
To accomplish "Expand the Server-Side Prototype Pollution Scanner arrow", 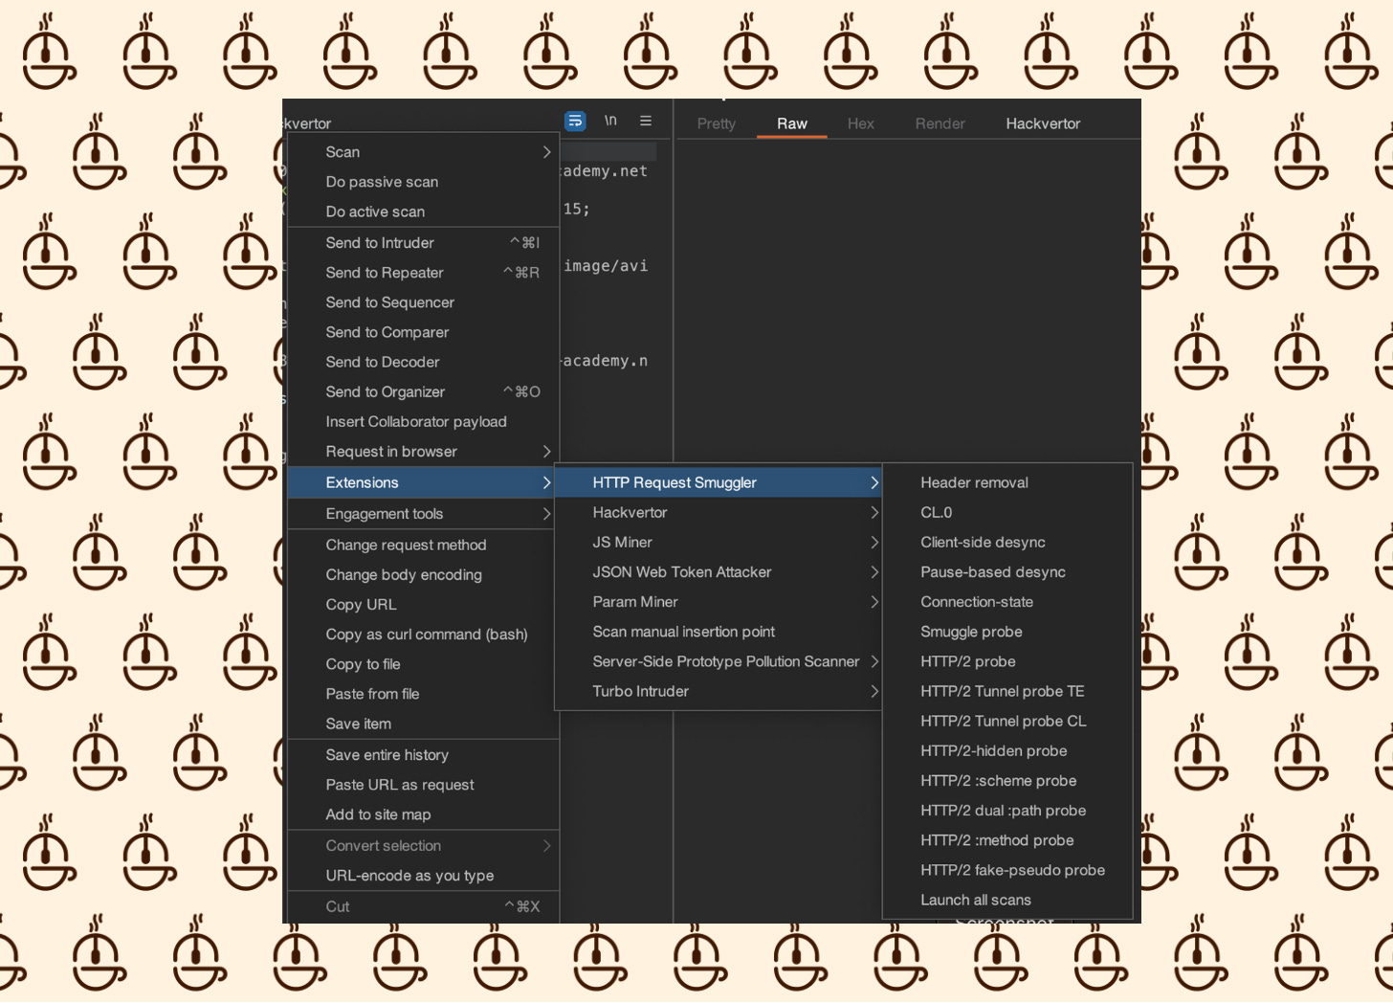I will [x=874, y=661].
